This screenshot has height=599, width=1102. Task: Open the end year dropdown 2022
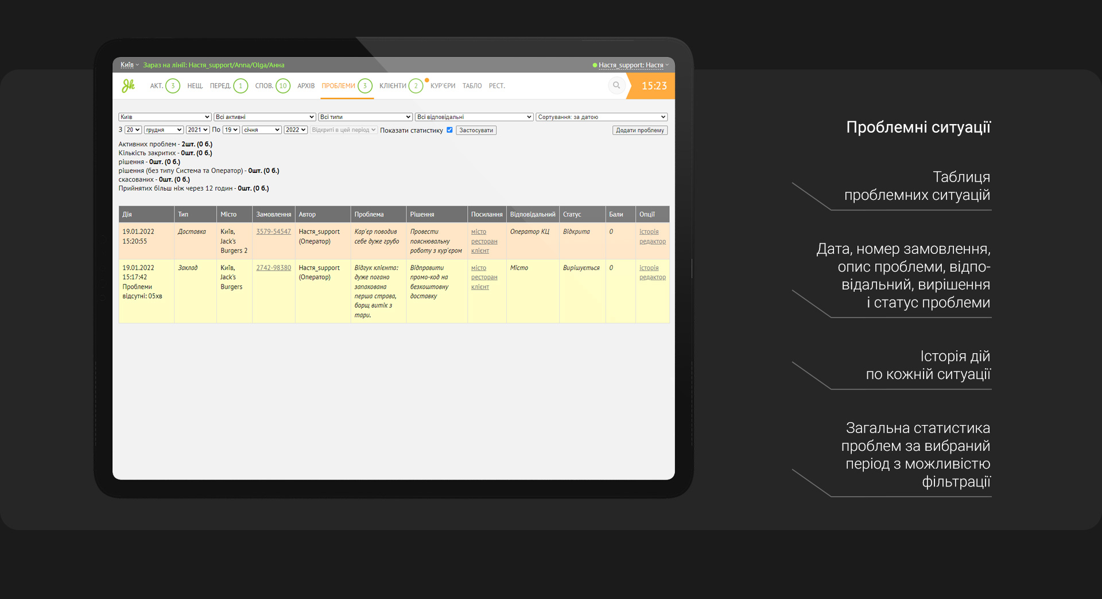296,130
